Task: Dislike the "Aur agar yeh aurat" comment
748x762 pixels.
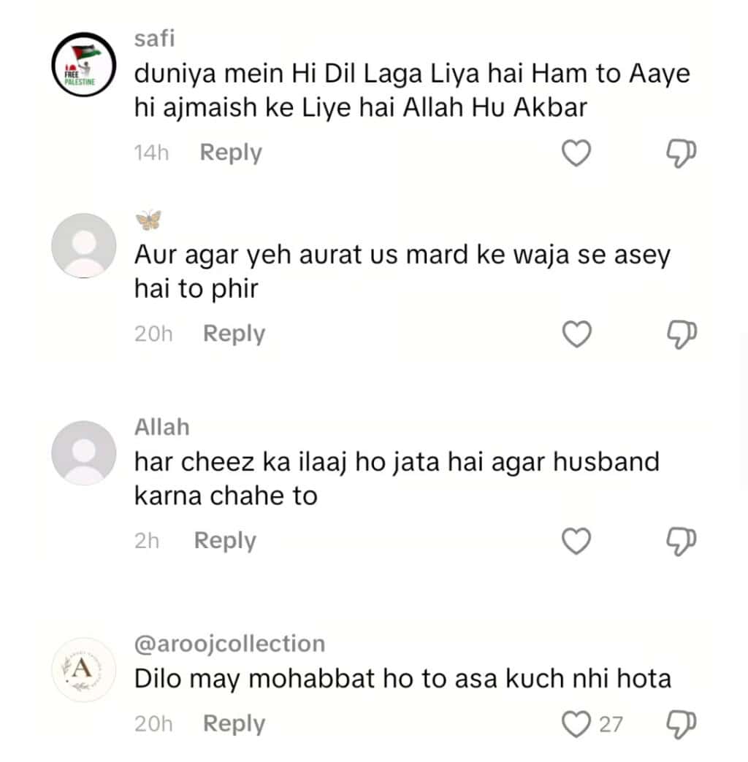Action: 682,334
